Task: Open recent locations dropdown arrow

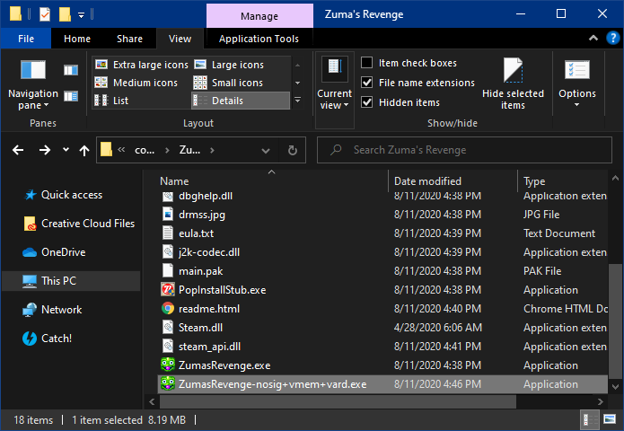Action: pos(66,150)
